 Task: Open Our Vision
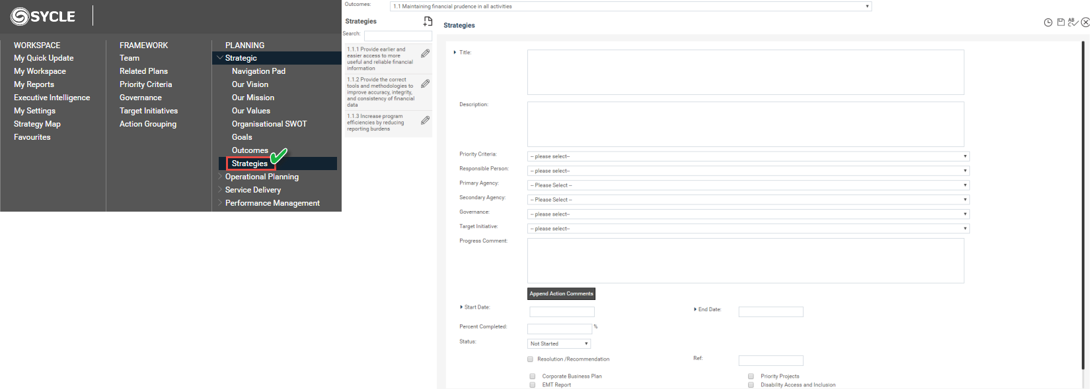click(250, 84)
